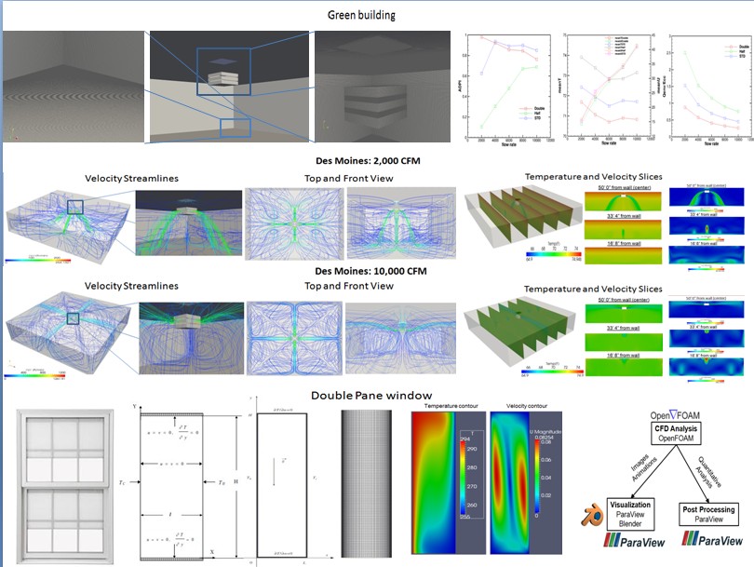This screenshot has height=567, width=754.
Task: Open the 10,000 CFM center velocity slice
Action: pos(707,309)
